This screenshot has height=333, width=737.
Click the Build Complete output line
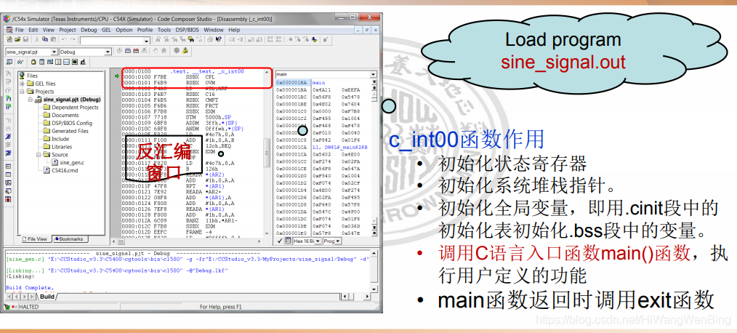[x=30, y=287]
